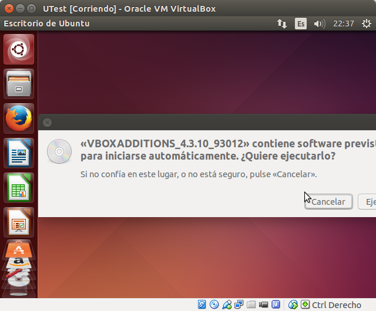
Task: Close the autorun dialog with its X button
Action: point(47,123)
